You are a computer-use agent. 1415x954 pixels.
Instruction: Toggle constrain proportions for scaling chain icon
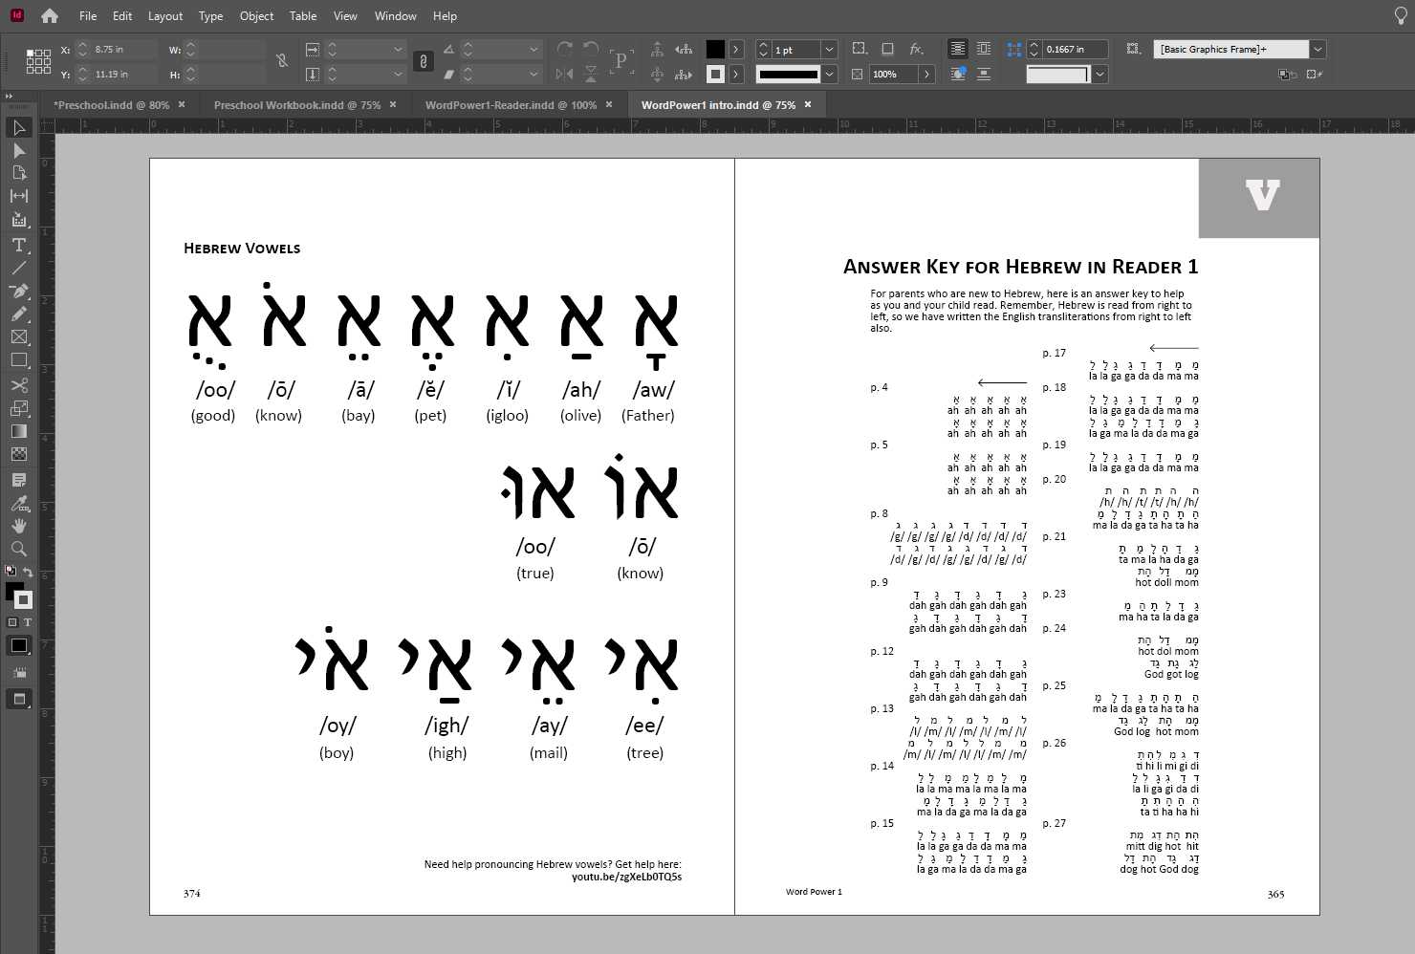(x=424, y=61)
